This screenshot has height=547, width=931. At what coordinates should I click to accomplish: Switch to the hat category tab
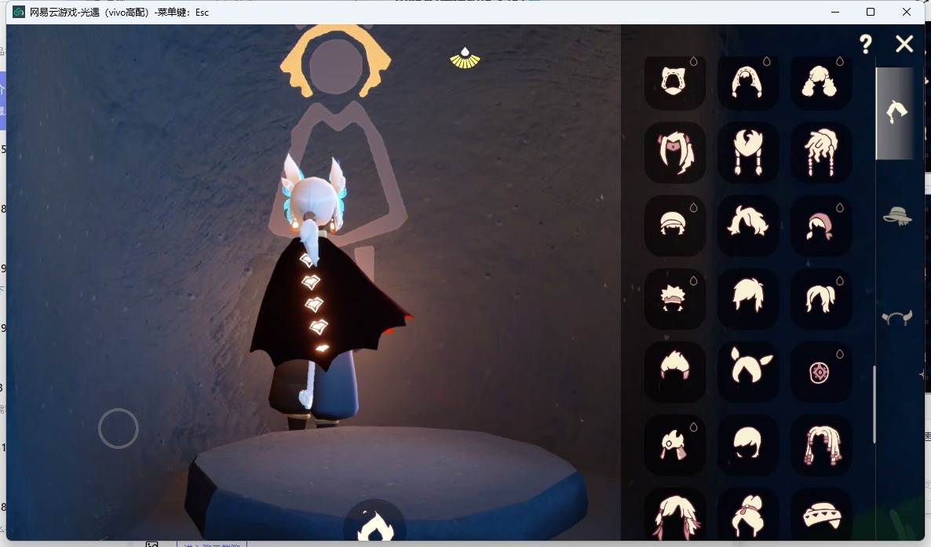click(897, 216)
